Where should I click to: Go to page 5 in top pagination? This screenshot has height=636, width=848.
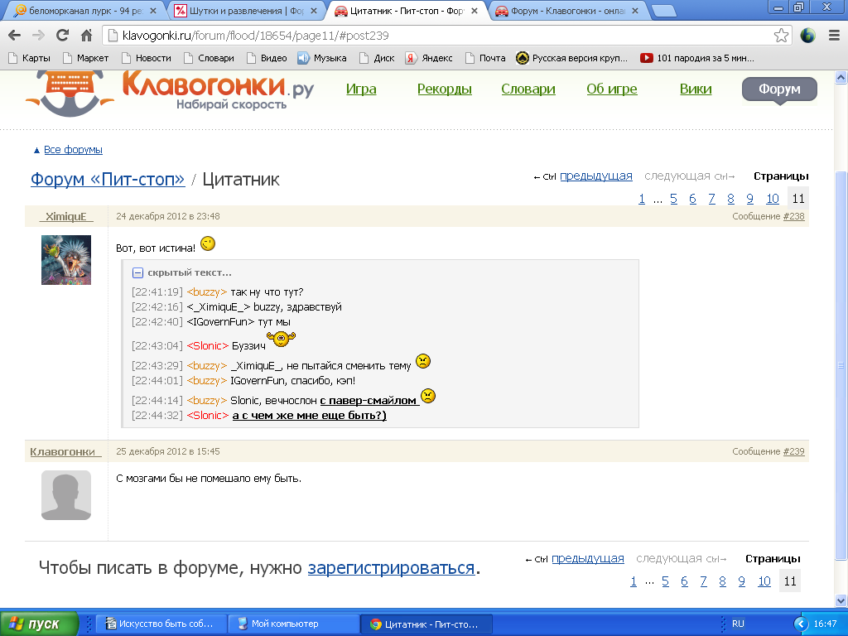point(673,199)
